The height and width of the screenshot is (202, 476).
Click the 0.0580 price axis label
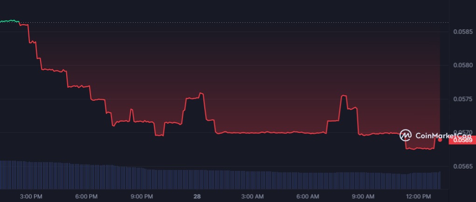coord(462,65)
